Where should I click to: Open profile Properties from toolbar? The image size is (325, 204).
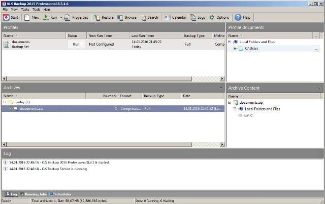tap(76, 18)
